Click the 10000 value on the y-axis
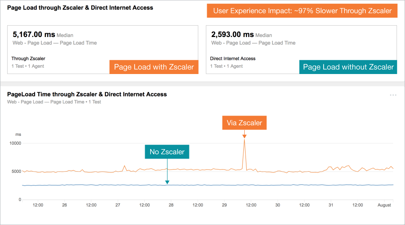 tap(15, 143)
